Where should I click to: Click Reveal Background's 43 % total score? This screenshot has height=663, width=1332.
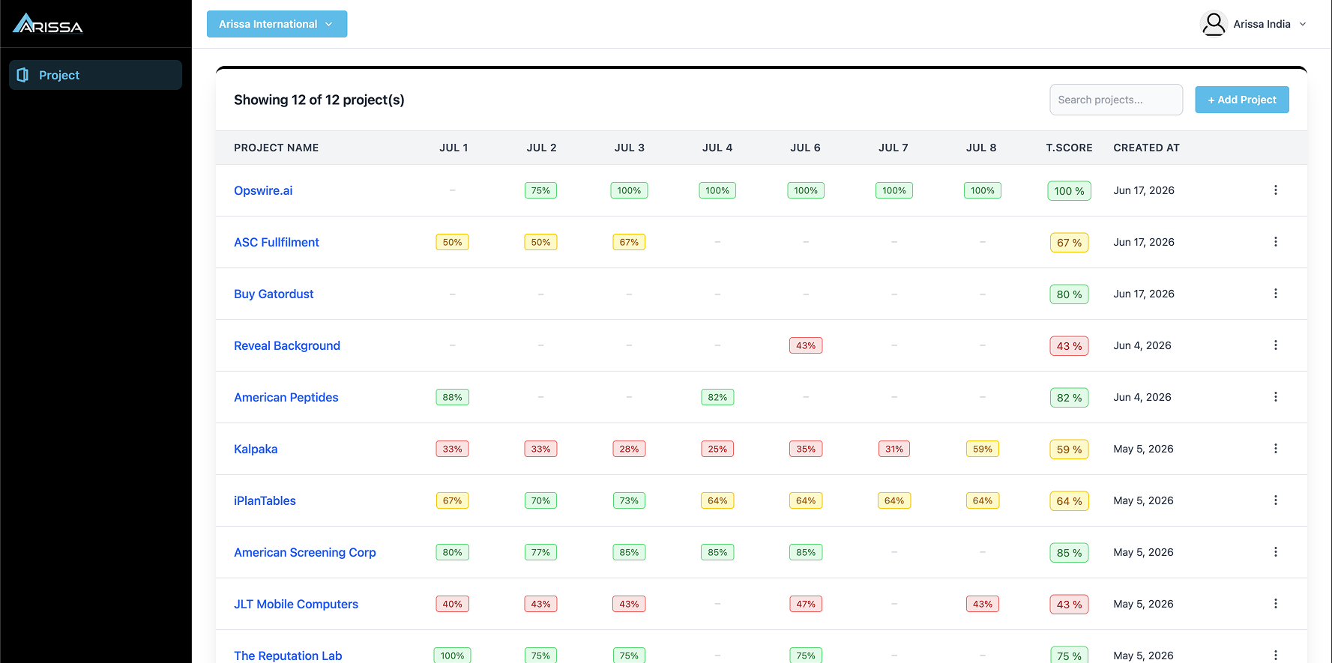[x=1069, y=346]
